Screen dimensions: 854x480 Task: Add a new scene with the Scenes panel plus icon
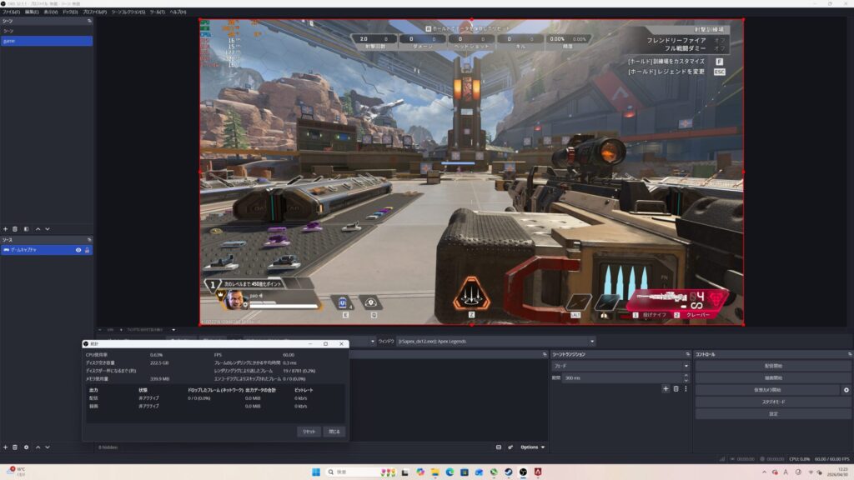[6, 229]
